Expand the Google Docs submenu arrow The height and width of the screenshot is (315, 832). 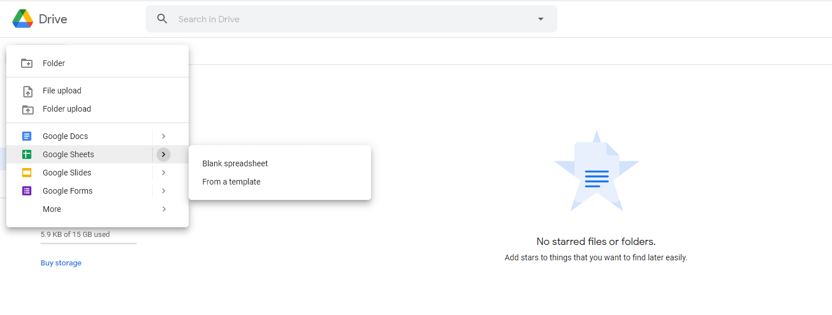[x=164, y=136]
